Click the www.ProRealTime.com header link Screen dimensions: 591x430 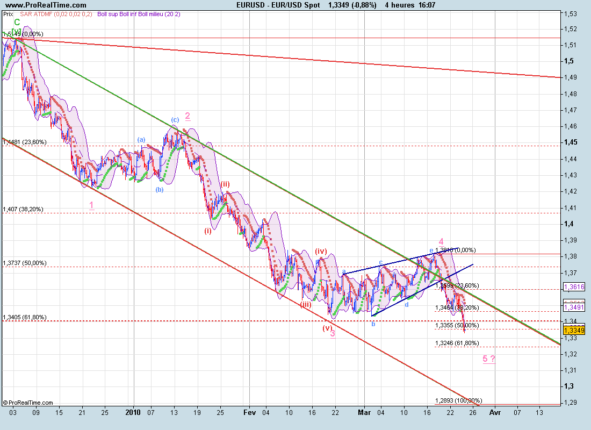coord(46,5)
